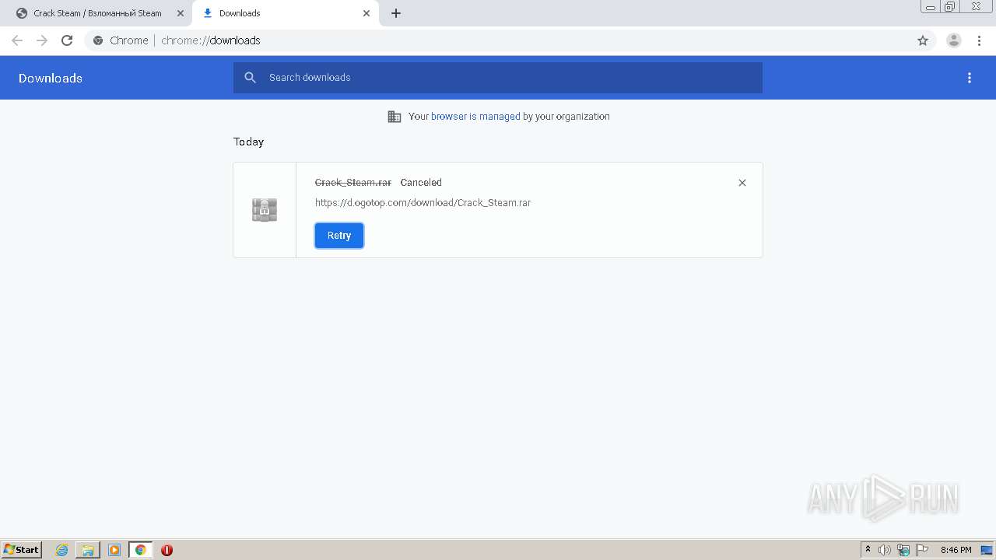Open the volume speaker tray icon

[x=885, y=550]
